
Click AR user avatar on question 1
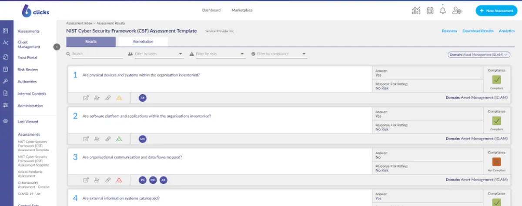143,98
